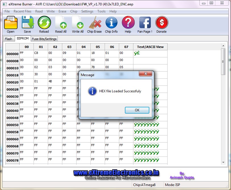This screenshot has width=231, height=190.
Task: Click the scroll down arrow of the hex grid
Action: click(223, 162)
